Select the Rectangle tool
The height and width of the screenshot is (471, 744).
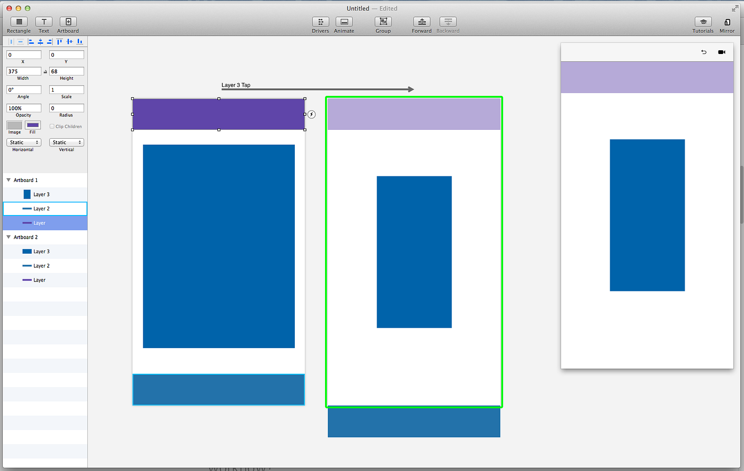[19, 22]
